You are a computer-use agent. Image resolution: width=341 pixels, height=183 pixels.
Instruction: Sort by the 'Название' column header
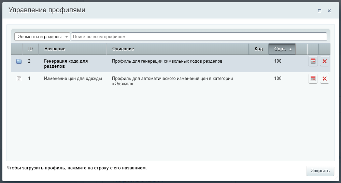[x=72, y=49]
